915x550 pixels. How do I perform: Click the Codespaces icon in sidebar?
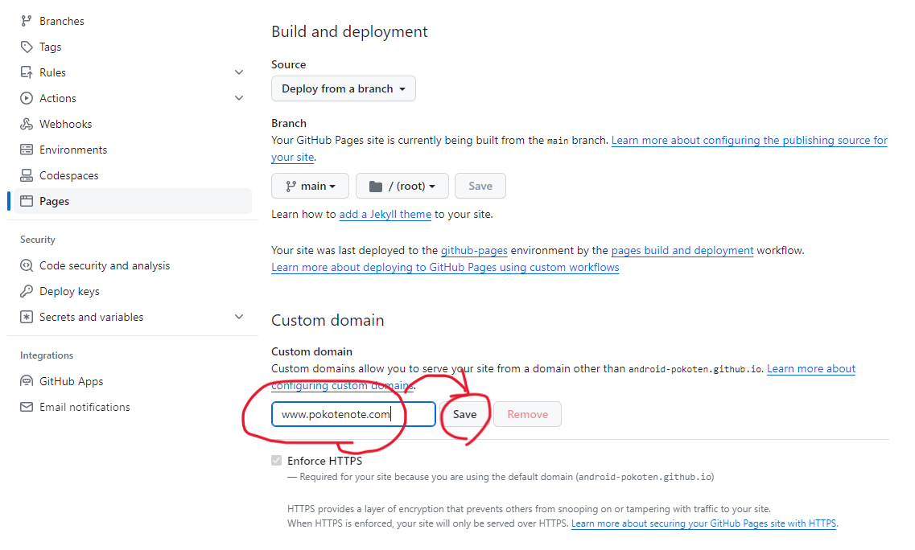(x=27, y=175)
